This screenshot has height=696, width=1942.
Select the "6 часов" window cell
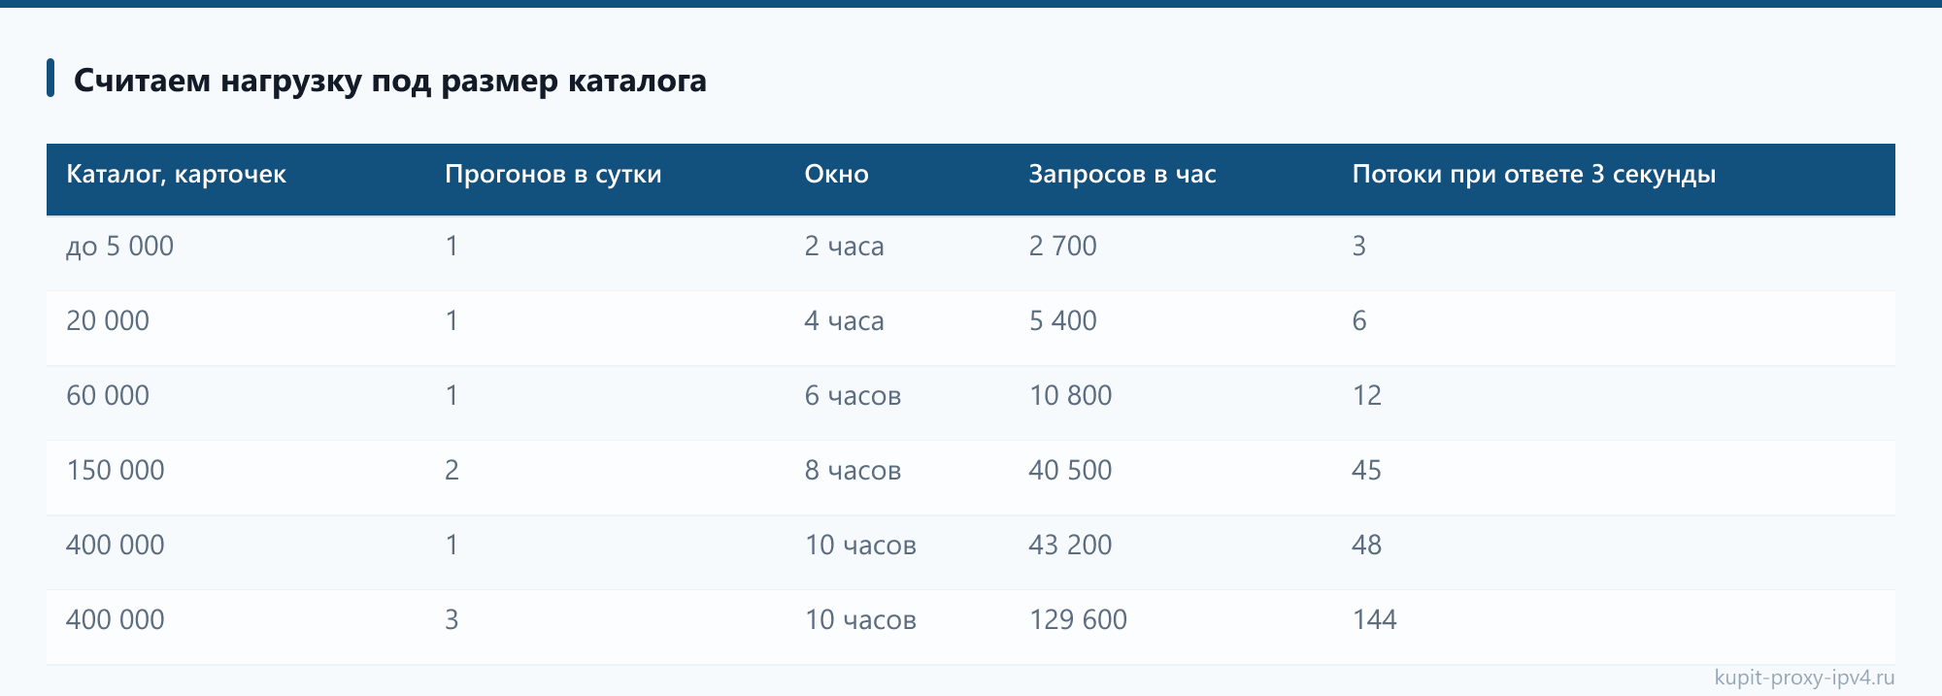853,396
